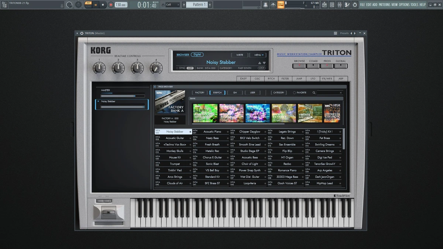Toggle the COMBI mode hardware button
The image size is (443, 249).
point(313,66)
